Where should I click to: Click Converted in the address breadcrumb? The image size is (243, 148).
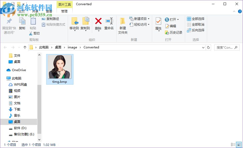[x=91, y=47]
